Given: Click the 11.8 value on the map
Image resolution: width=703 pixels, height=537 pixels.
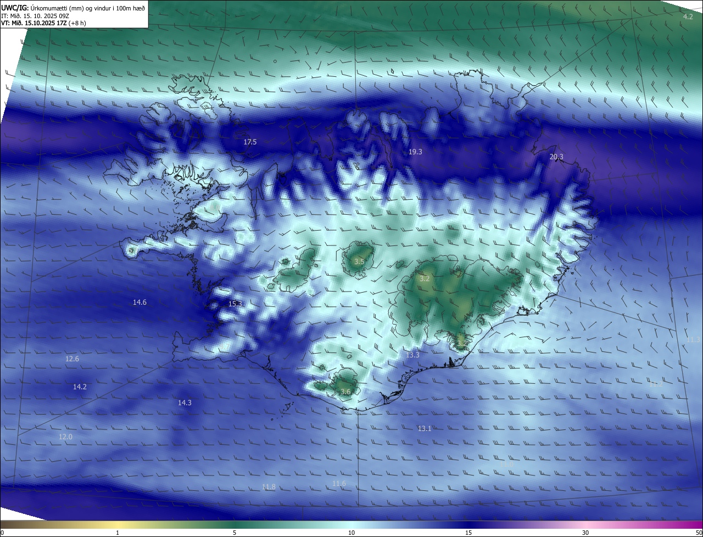Looking at the screenshot, I should pyautogui.click(x=269, y=486).
